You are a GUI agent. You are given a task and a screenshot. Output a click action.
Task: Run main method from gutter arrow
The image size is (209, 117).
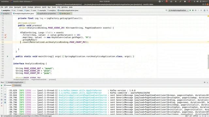tap(8, 56)
